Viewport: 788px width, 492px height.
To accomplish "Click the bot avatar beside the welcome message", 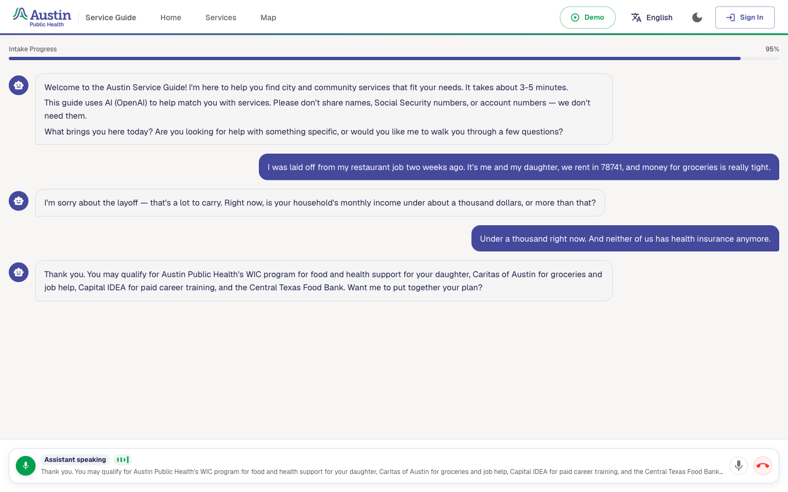I will click(19, 85).
